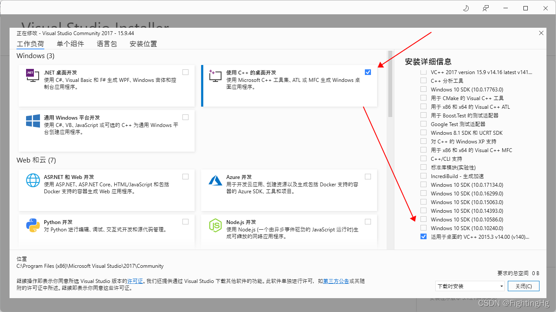Check Windows 10 SDK (10.0.15063.0)
This screenshot has width=556, height=312.
pos(424,202)
